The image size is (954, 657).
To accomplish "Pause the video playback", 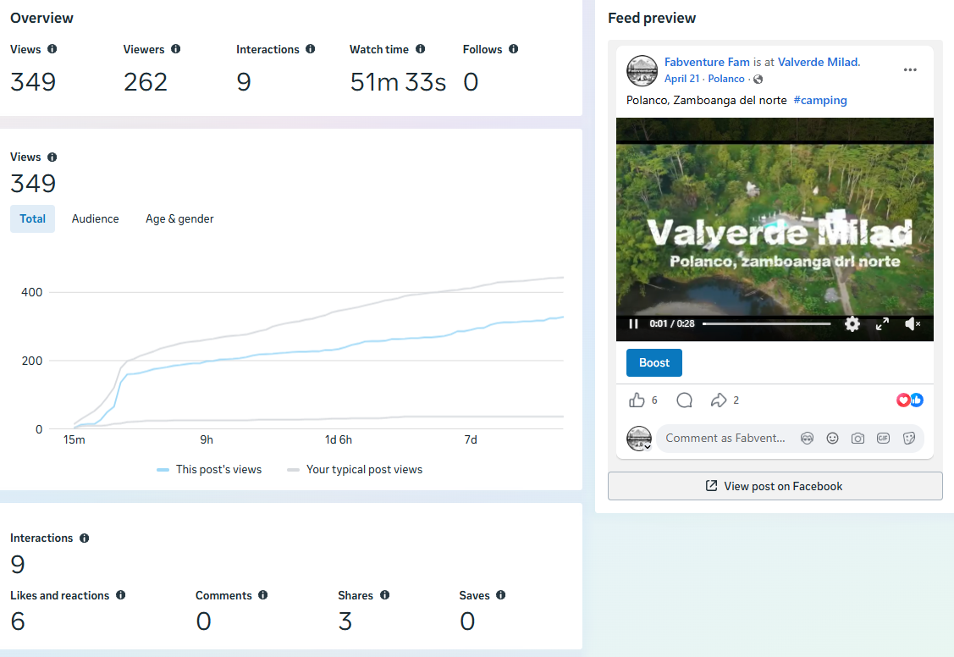I will coord(633,323).
